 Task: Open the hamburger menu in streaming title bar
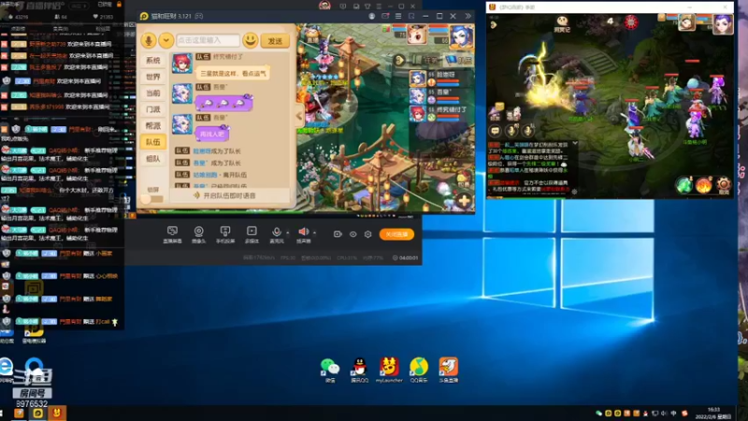point(398,16)
